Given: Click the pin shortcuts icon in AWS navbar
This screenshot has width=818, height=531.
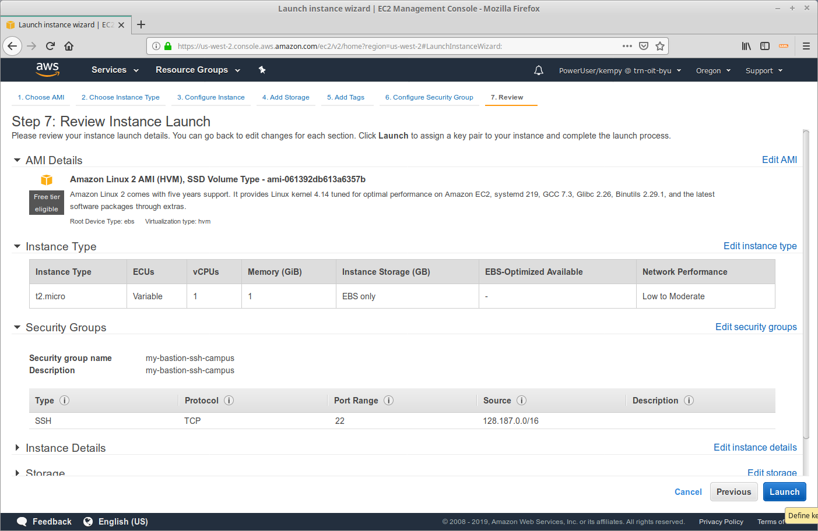Looking at the screenshot, I should point(262,70).
